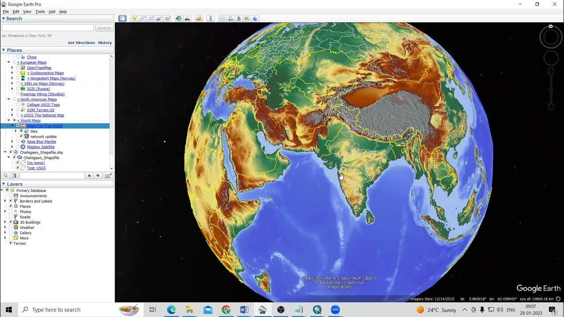This screenshot has height=317, width=564.
Task: Click the Print toolbar icon
Action: point(230,18)
